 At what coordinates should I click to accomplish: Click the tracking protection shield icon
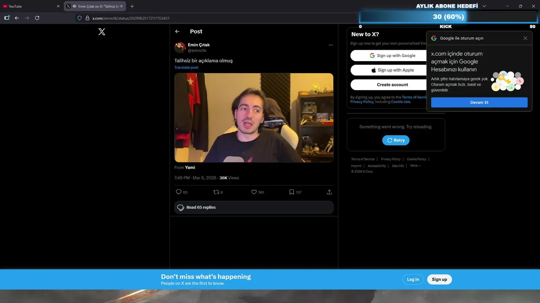pos(79,18)
